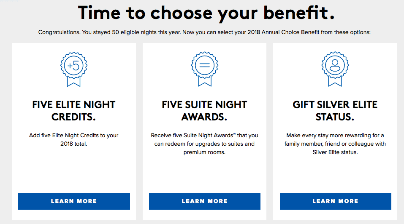Click the ribbon tails under the person badge
The width and height of the screenshot is (404, 224).
(x=335, y=82)
